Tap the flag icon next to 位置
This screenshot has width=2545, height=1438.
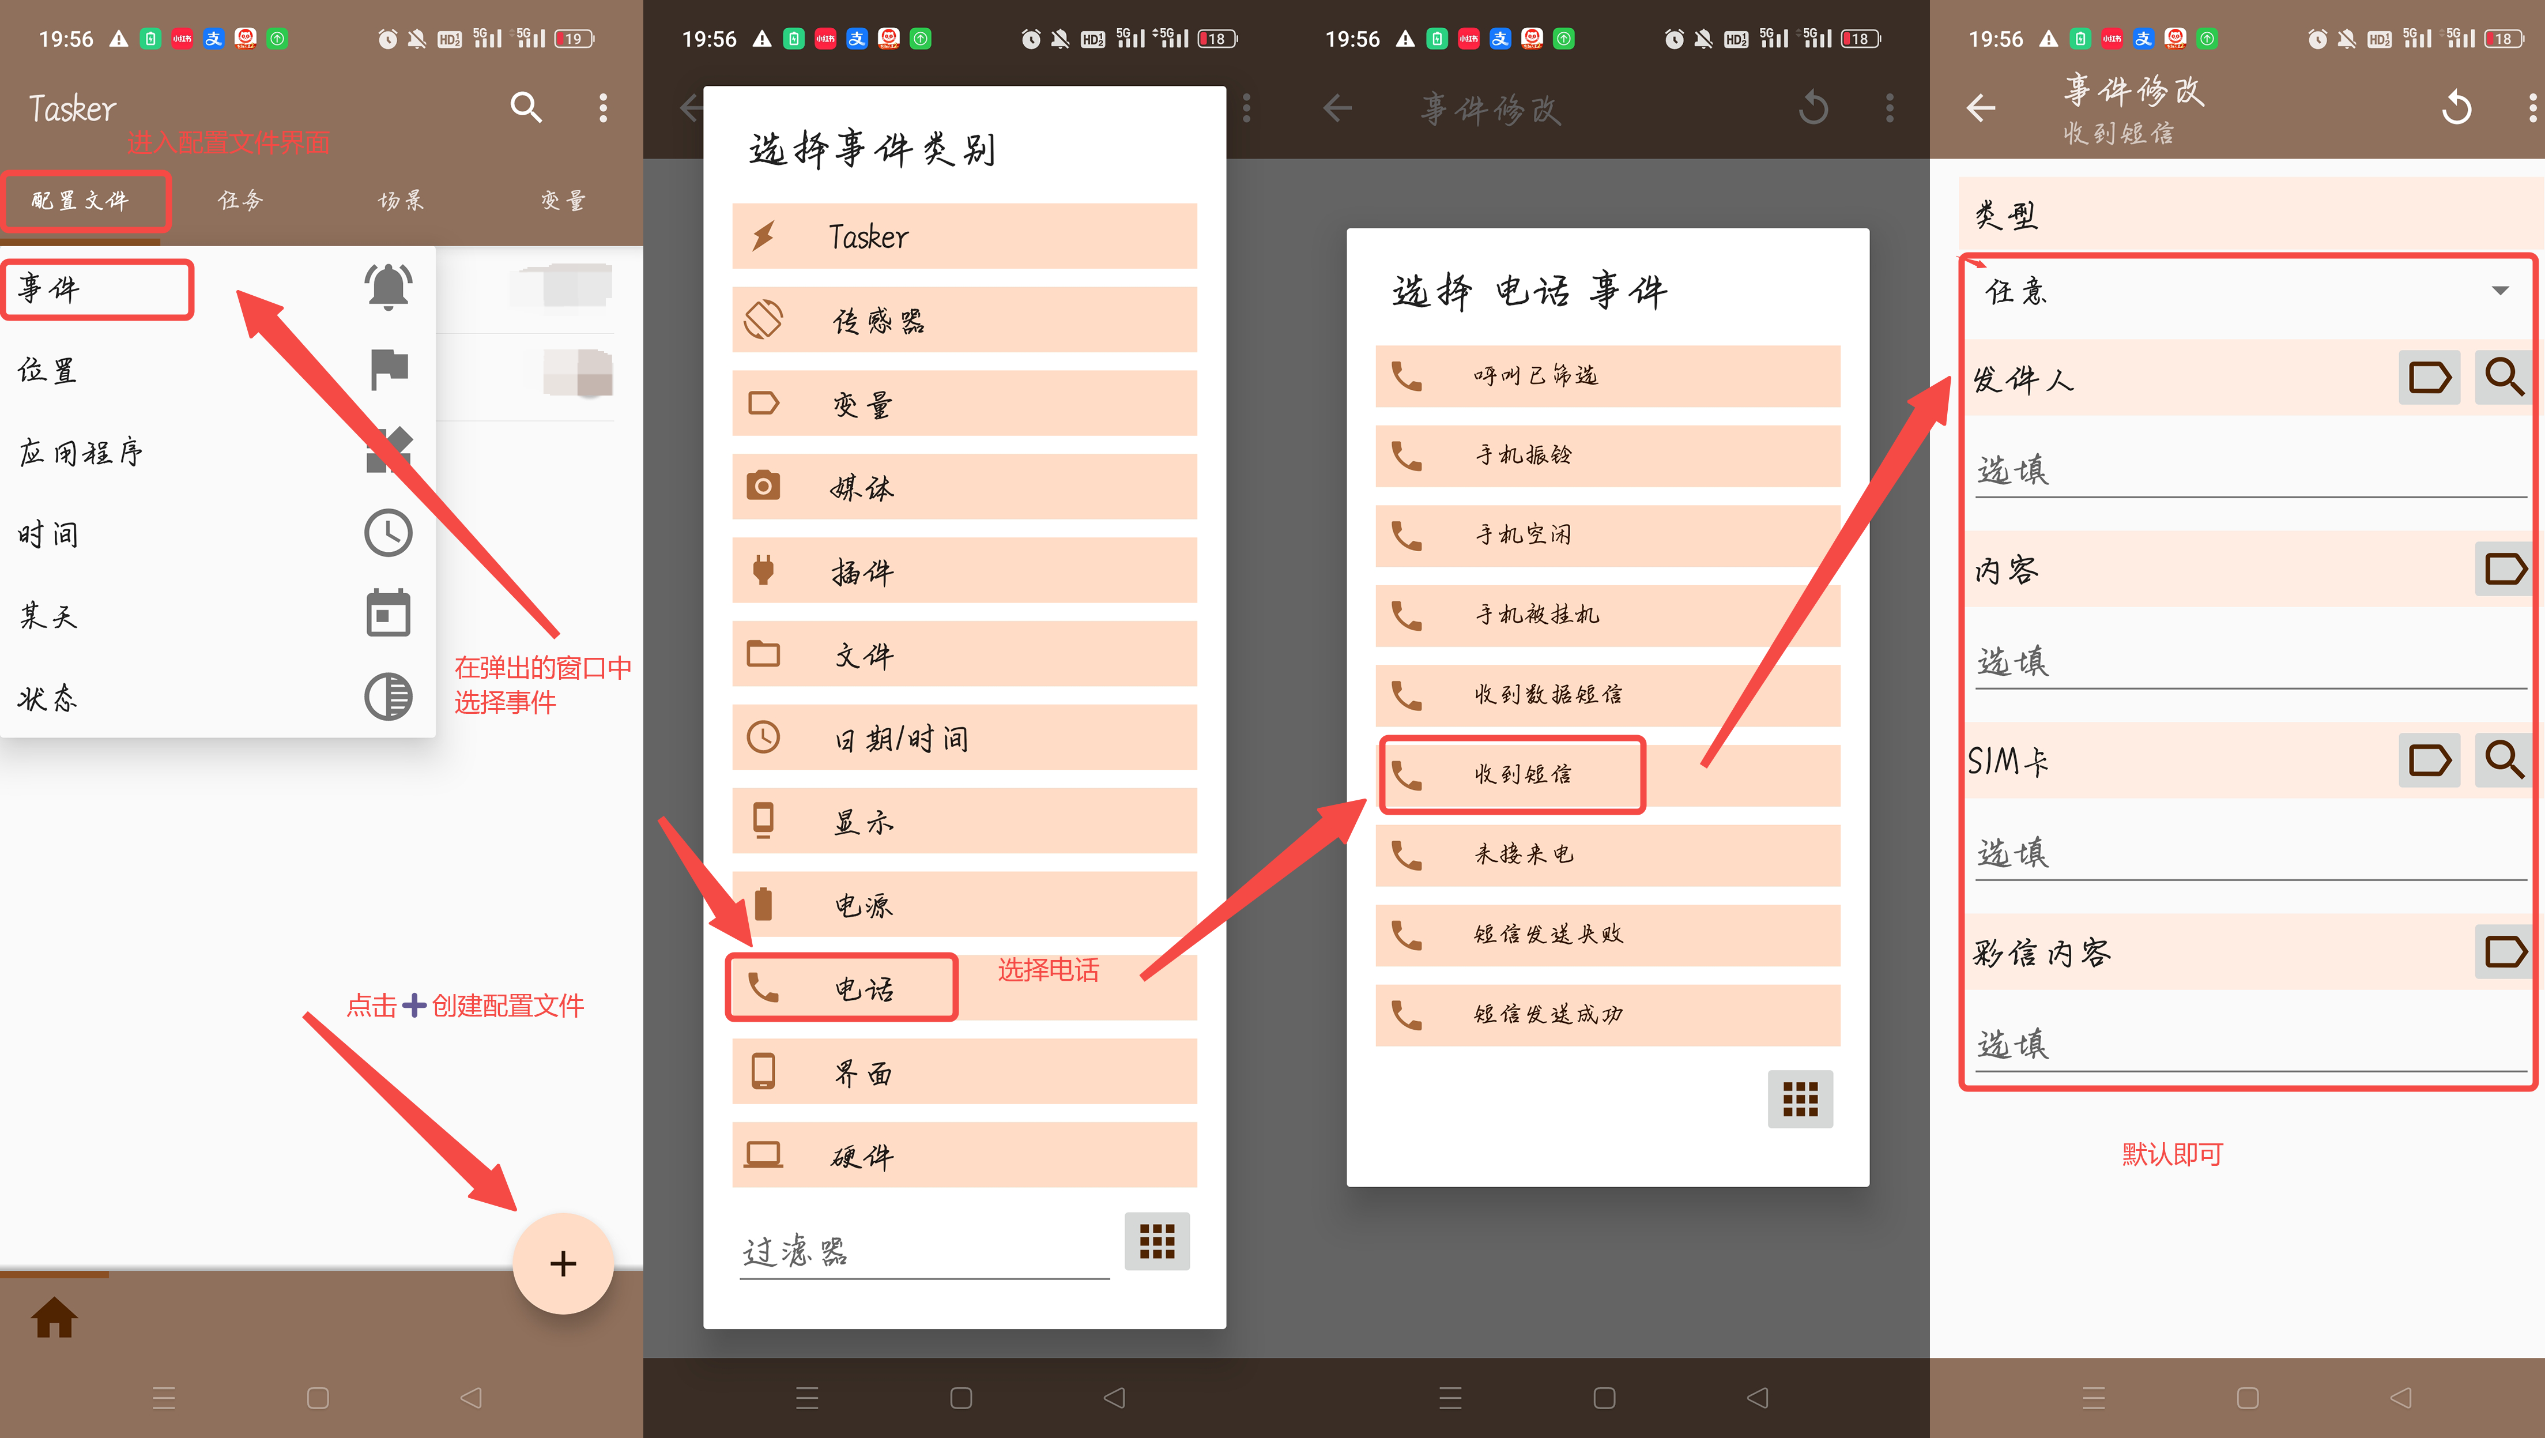point(389,370)
